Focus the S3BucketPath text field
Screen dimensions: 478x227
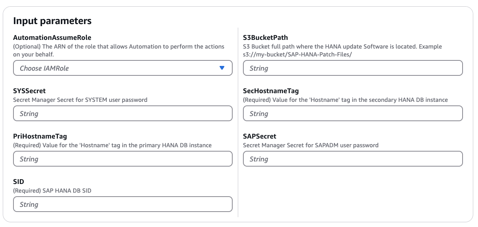click(353, 68)
